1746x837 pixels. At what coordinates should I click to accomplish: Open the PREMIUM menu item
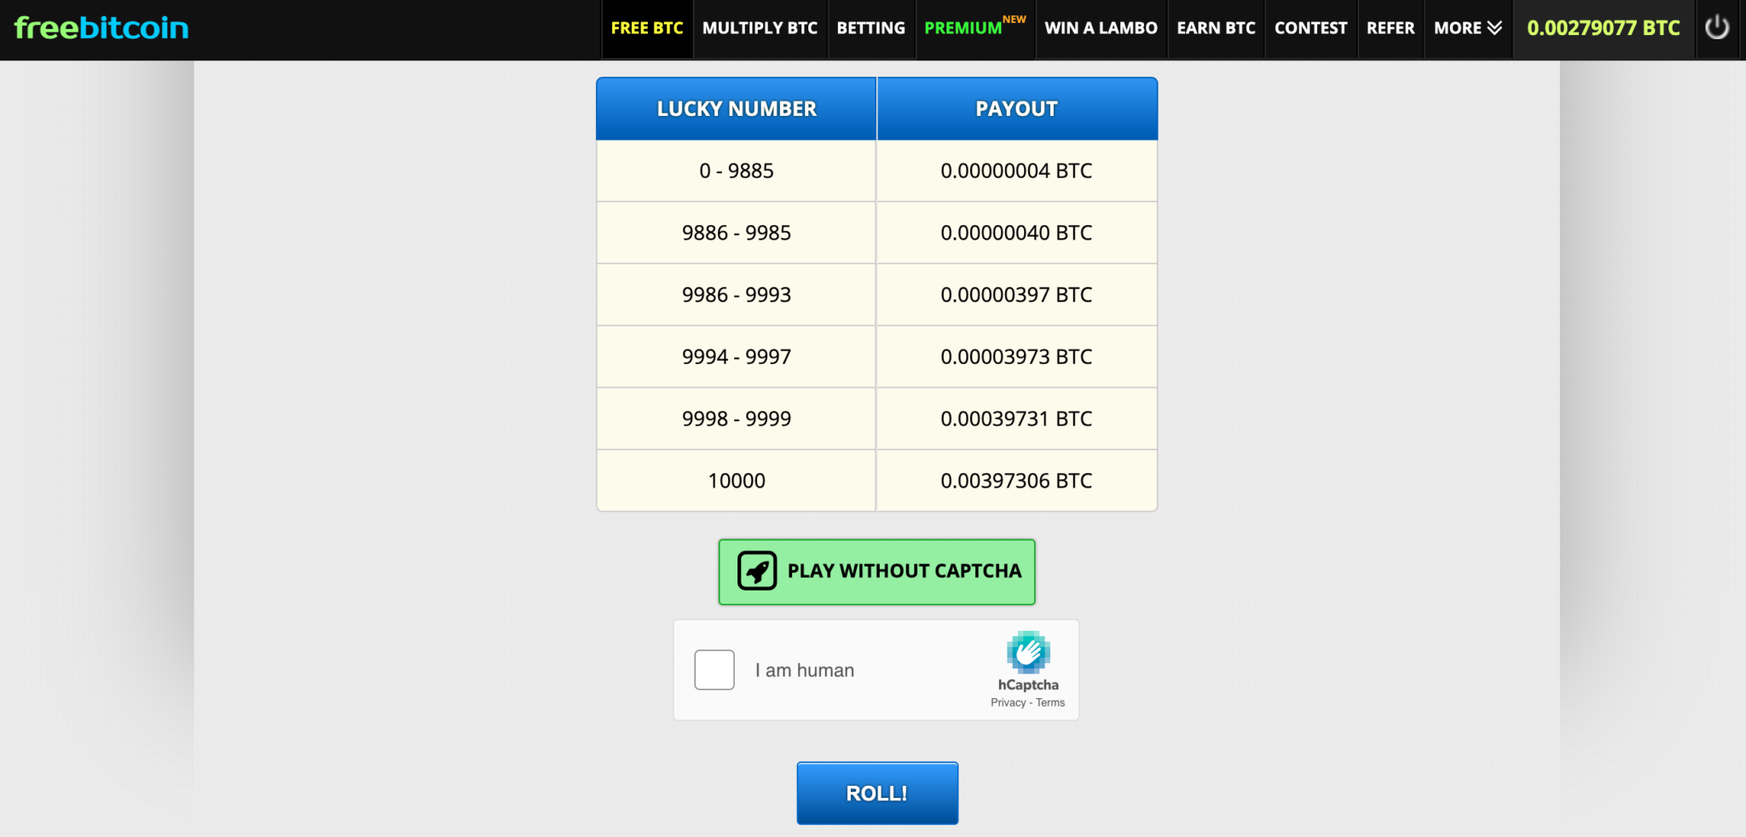pos(975,28)
